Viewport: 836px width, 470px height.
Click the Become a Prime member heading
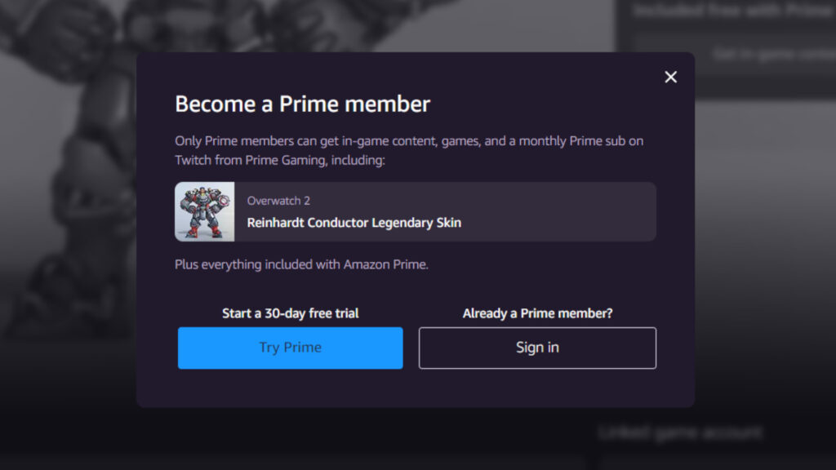tap(301, 104)
